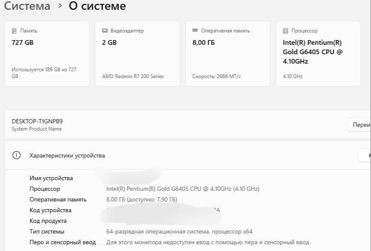Click the Оперативная память card icon
Image resolution: width=371 pixels, height=251 pixels.
pyautogui.click(x=195, y=31)
